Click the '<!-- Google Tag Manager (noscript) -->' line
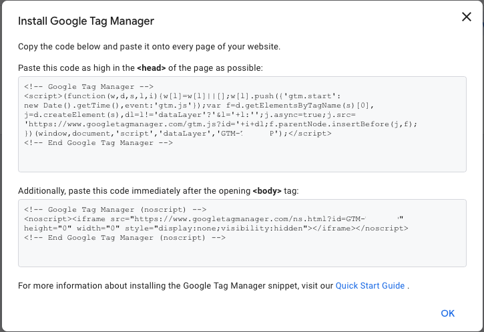Viewport: 484px width, 332px height. pyautogui.click(x=115, y=210)
